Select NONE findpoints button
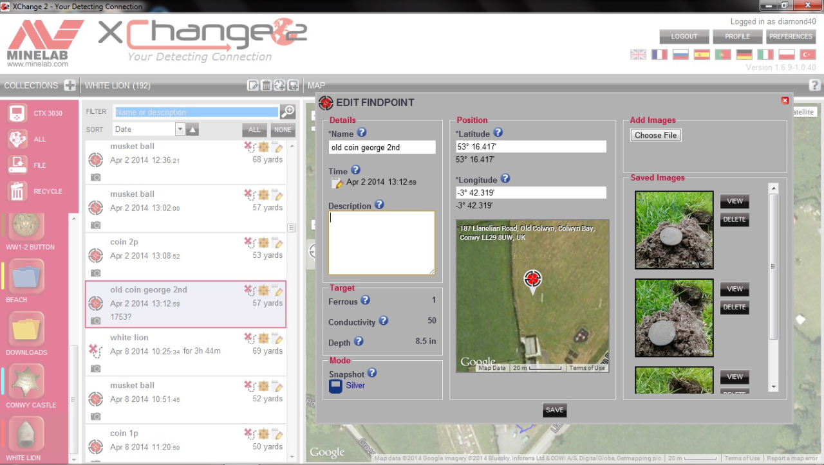The image size is (824, 465). point(283,129)
